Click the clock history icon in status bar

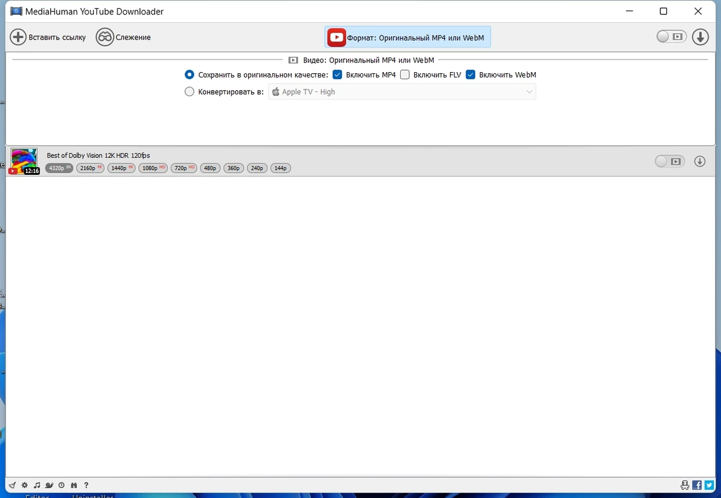pyautogui.click(x=62, y=485)
